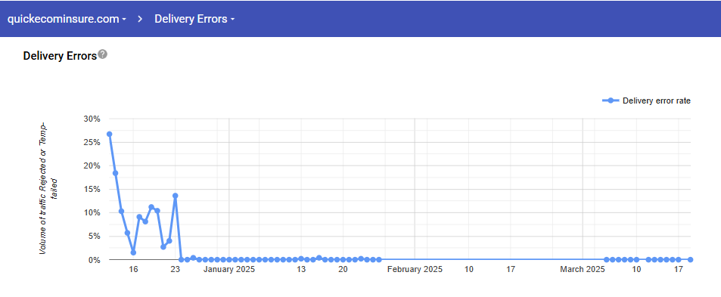Select the highest data point near 27%
This screenshot has width=721, height=297.
[110, 134]
